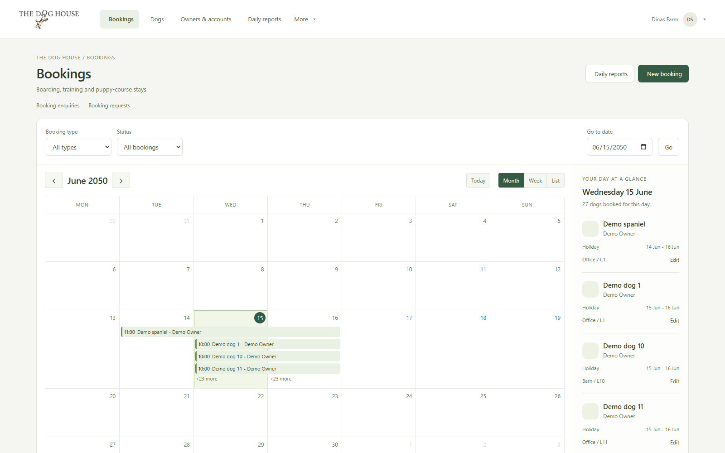Edit Demo dog 10 booking in sidebar

pos(675,381)
